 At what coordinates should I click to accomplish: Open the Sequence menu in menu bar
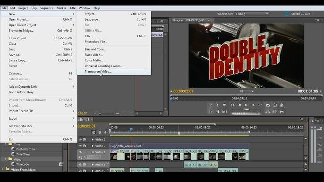[x=46, y=8]
